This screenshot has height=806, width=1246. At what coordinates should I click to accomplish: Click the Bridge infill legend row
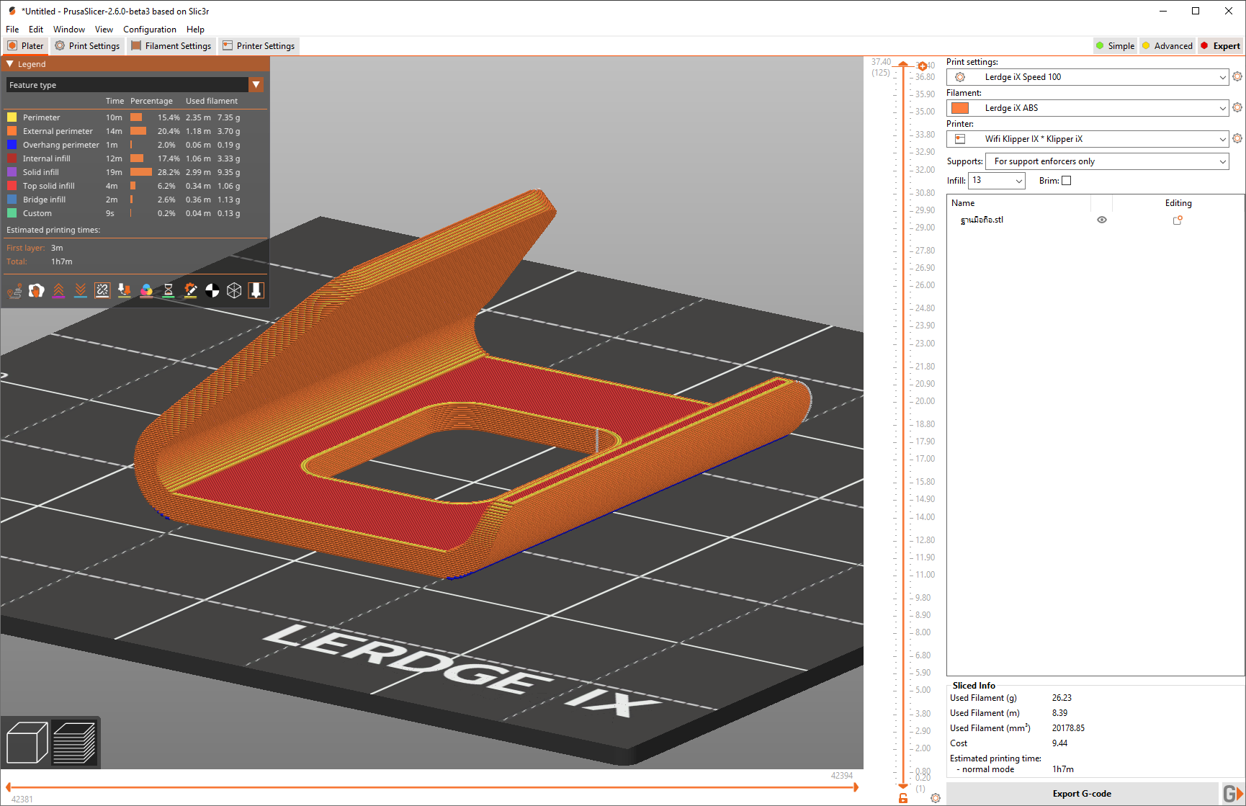pos(135,200)
